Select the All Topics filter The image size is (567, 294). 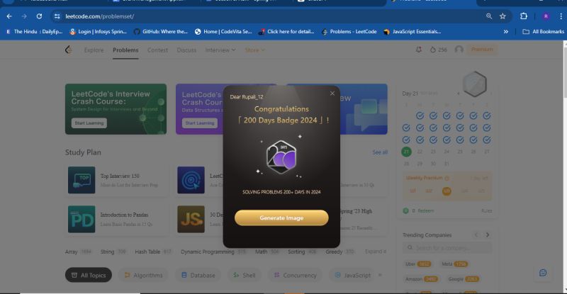tap(89, 275)
